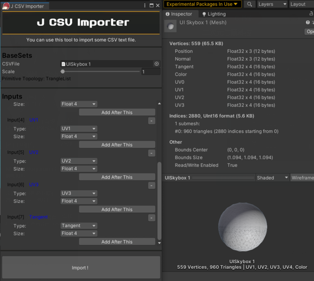This screenshot has width=314, height=281.
Task: Click 'UI Skybox 1 (Mesh)' header title
Action: pyautogui.click(x=203, y=22)
